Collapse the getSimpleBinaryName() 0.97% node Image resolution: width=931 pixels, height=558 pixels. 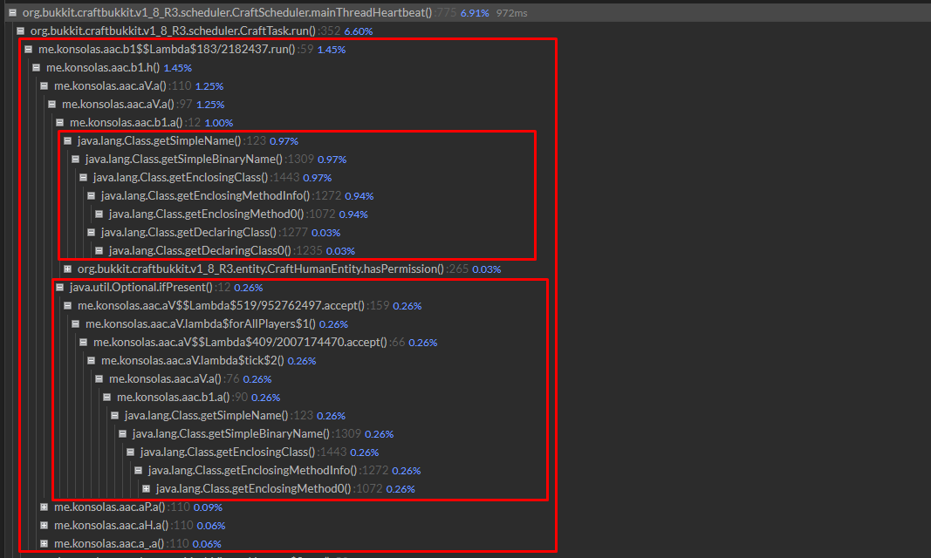pos(75,160)
